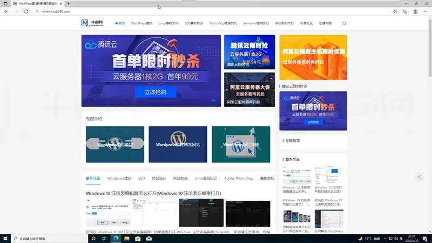
Task: Open Windows Start menu
Action: tap(5, 239)
